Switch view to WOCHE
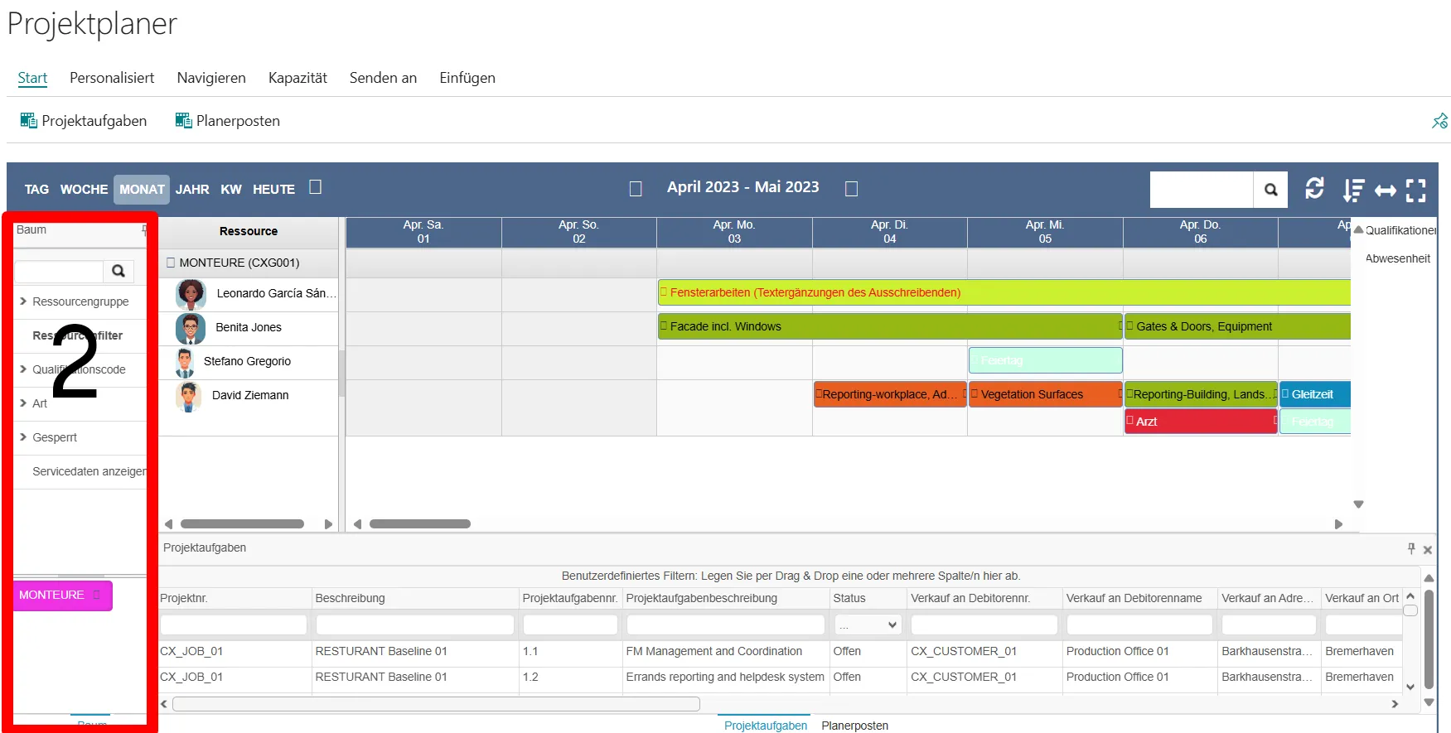Image resolution: width=1451 pixels, height=733 pixels. tap(84, 190)
